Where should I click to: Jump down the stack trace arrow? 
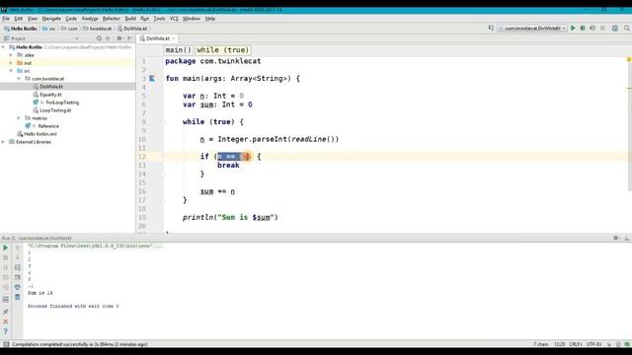point(18,257)
